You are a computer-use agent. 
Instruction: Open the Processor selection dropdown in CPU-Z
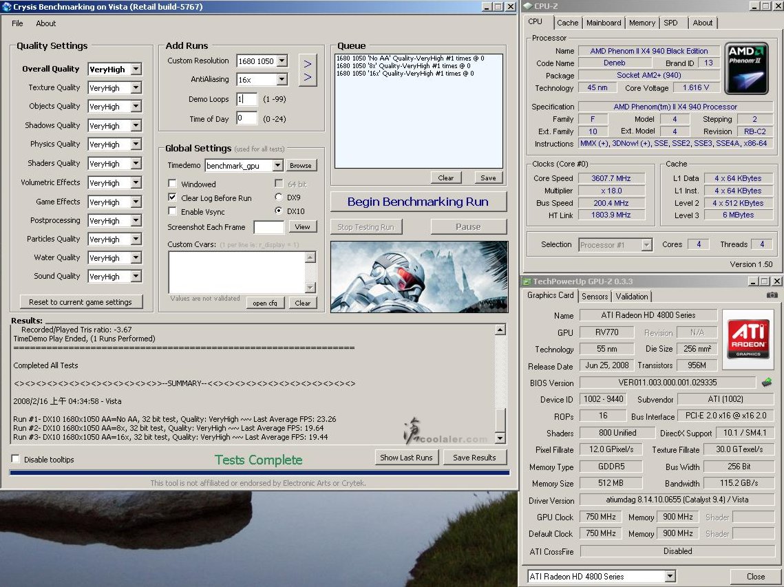click(647, 244)
